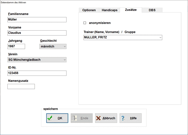Click the Jahrgang field showing 1987
The image size is (188, 135).
tap(16, 46)
